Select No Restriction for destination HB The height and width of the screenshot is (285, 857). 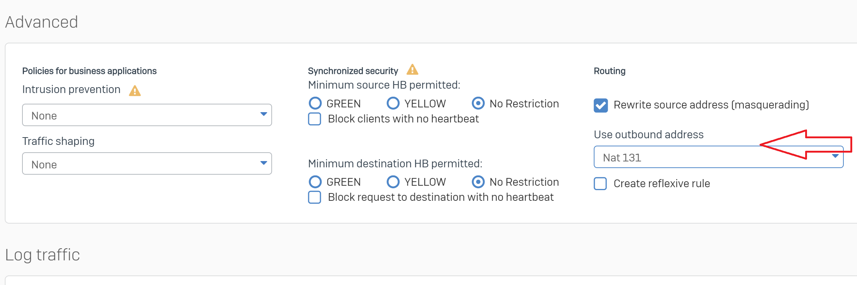click(478, 182)
